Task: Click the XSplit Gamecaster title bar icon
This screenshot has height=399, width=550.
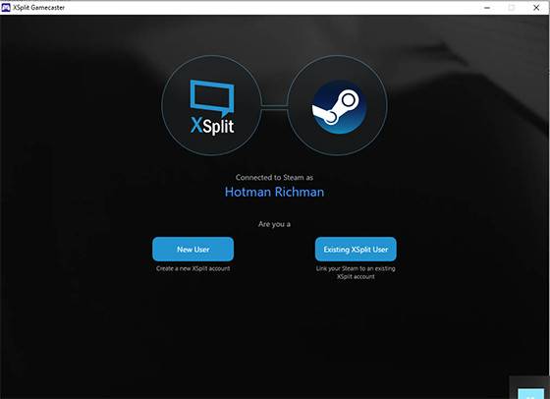Action: coord(6,7)
